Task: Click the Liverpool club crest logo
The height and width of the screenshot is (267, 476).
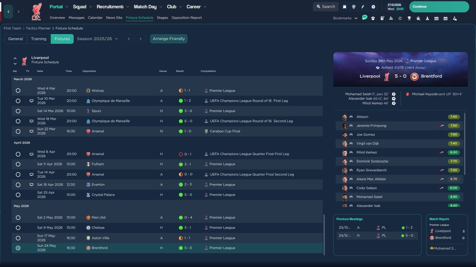Action: coord(36,11)
